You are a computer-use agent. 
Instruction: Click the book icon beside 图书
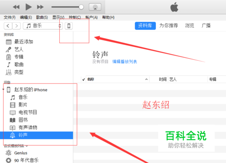click(13, 120)
